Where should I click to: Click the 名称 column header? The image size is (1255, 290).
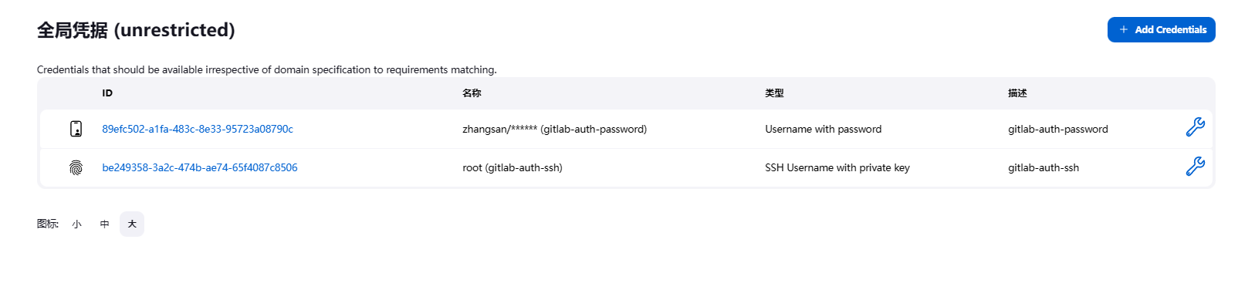coord(472,93)
